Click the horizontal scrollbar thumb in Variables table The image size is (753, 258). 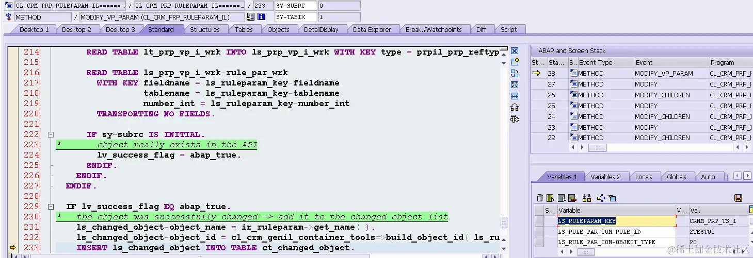(x=585, y=252)
